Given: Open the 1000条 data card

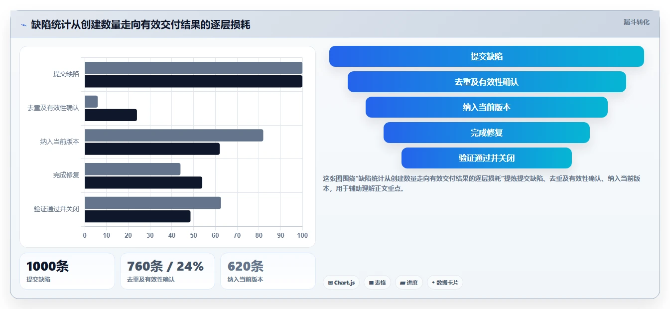Looking at the screenshot, I should point(67,271).
